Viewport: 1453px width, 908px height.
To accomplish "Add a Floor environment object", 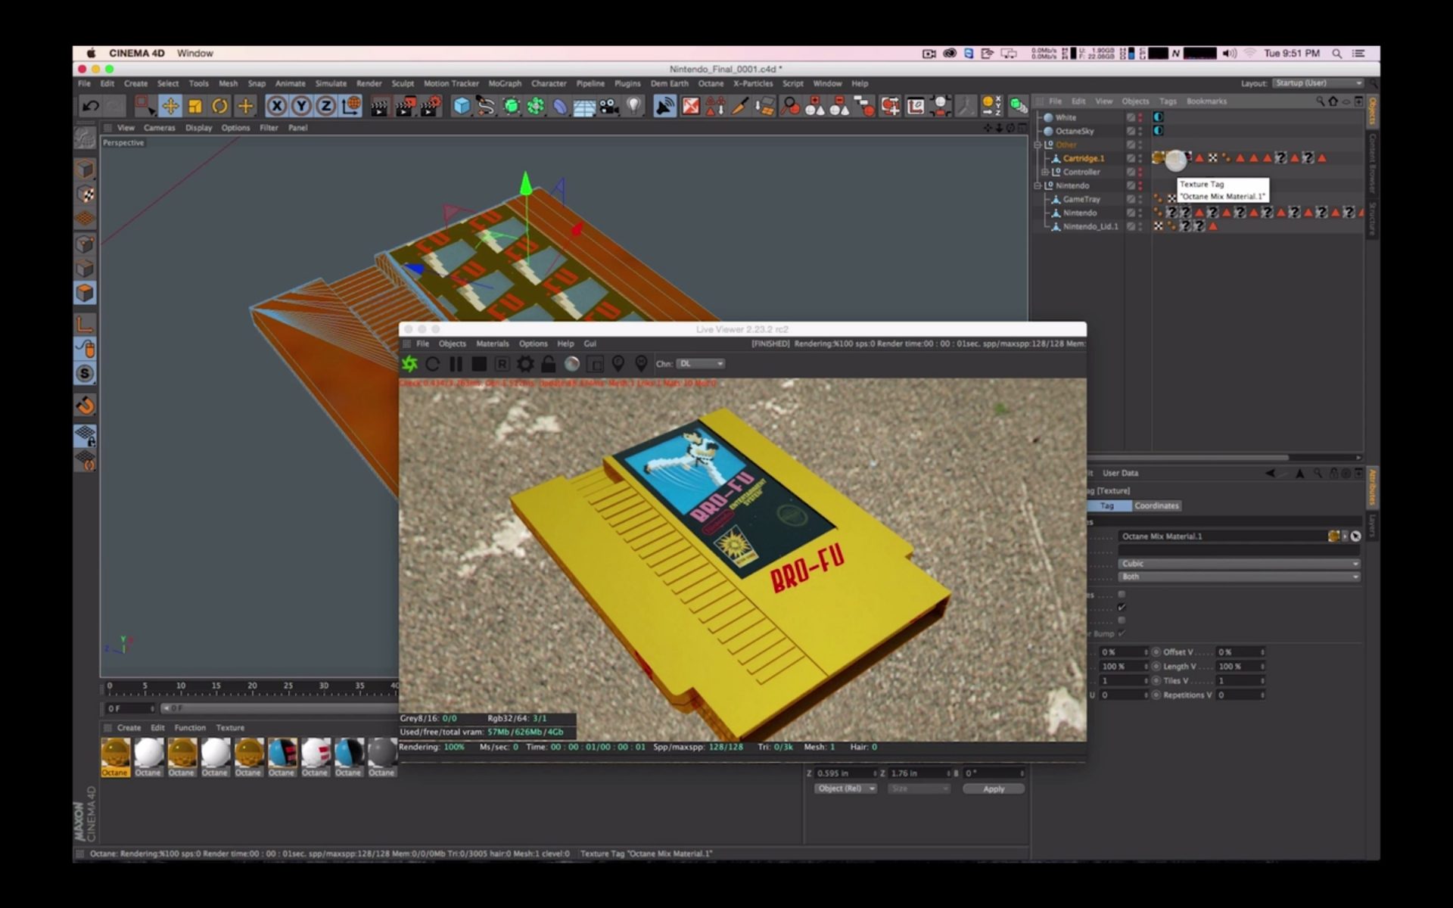I will coord(584,106).
